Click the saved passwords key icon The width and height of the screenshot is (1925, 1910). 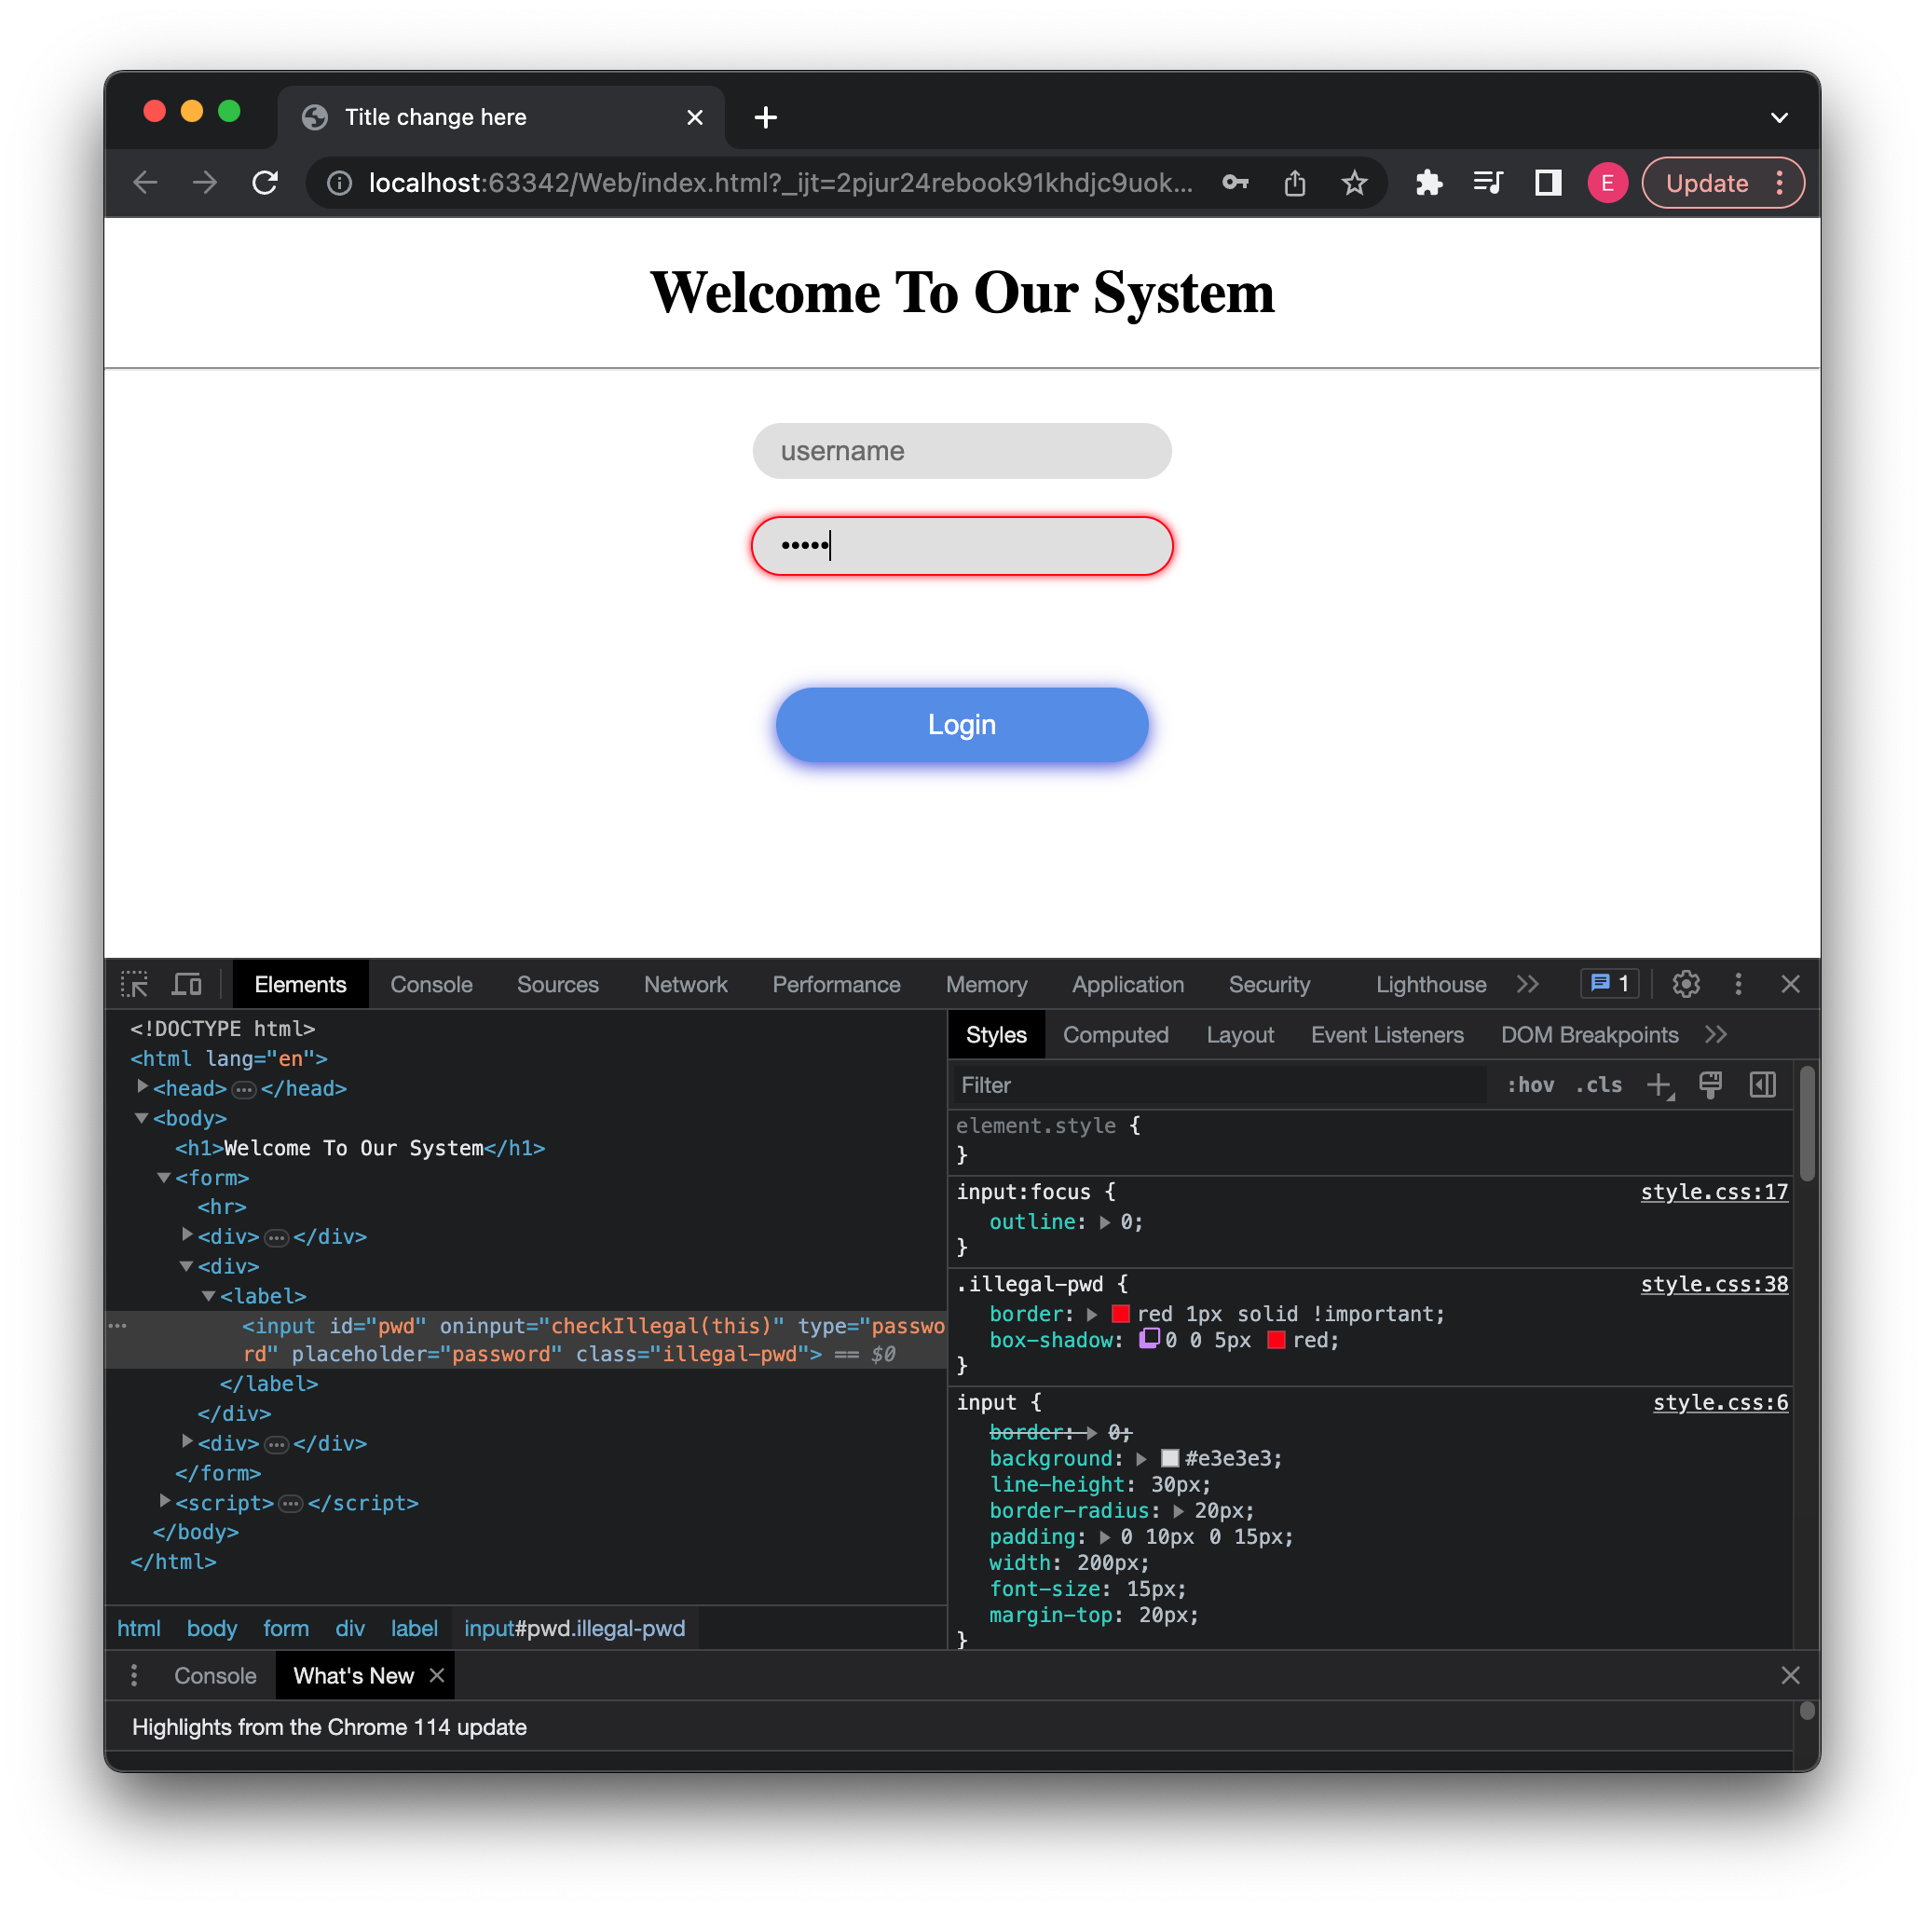coord(1236,183)
